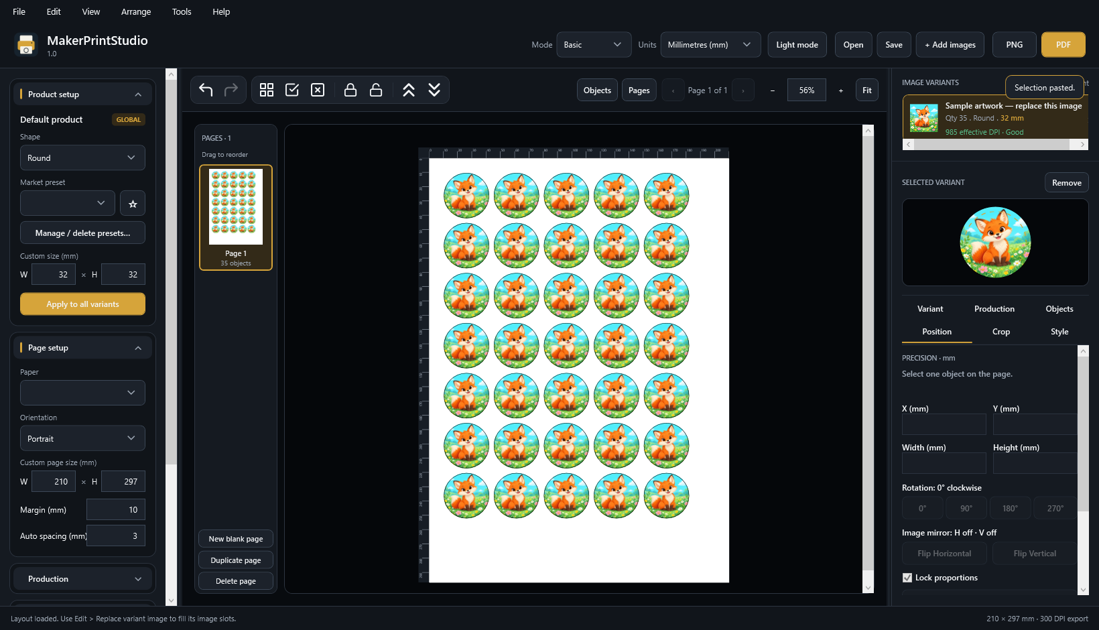The height and width of the screenshot is (630, 1099).
Task: Open the Mode dropdown showing Basic
Action: click(594, 45)
